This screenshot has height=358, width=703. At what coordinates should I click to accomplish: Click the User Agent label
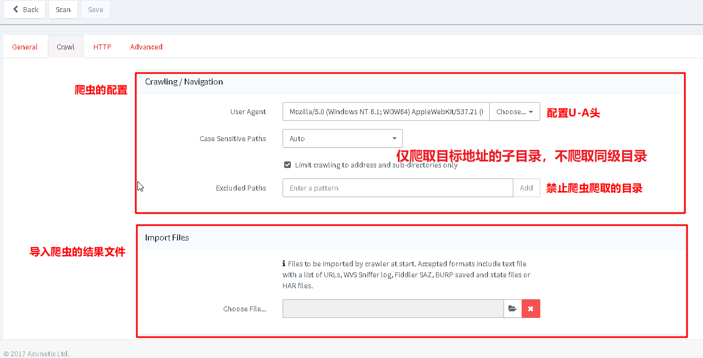point(248,112)
